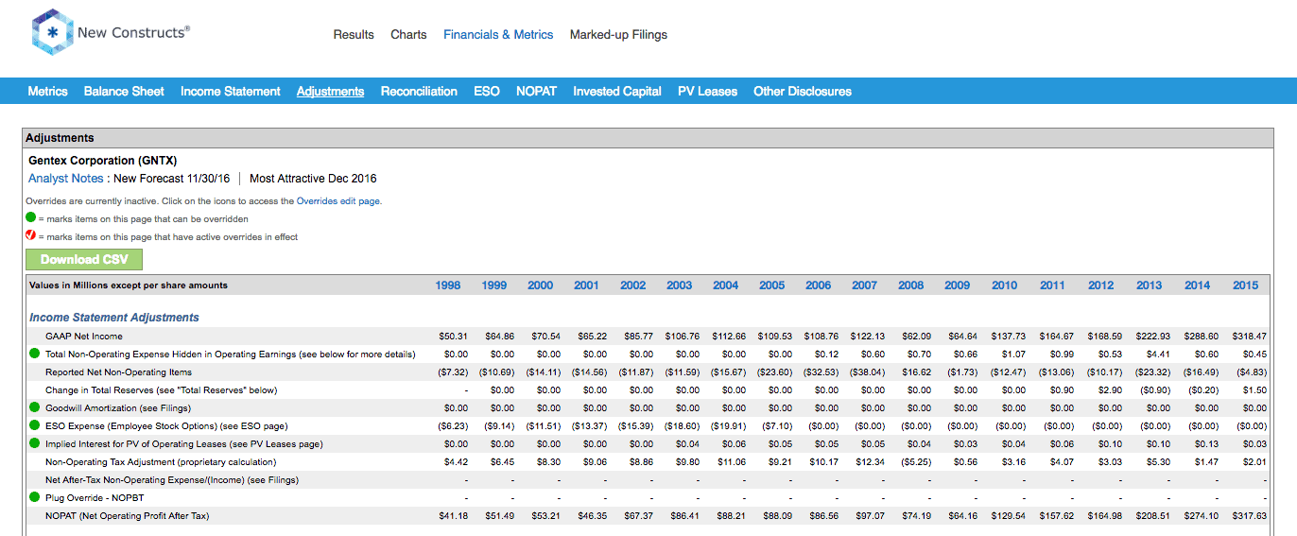Viewport: 1297px width, 536px height.
Task: Open the Invested Capital tab
Action: tap(617, 91)
